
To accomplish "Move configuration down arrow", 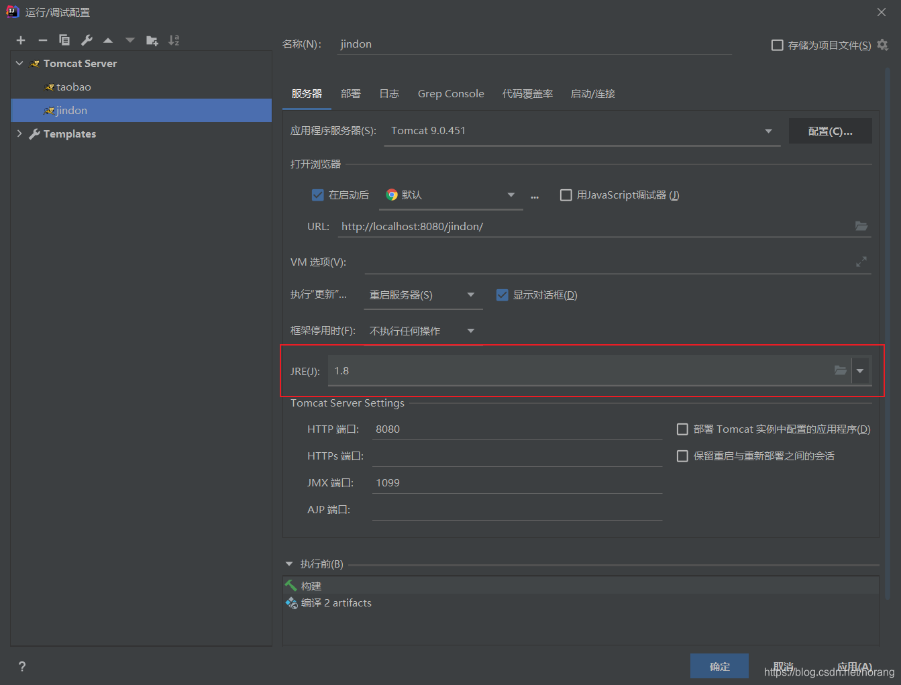I will click(x=130, y=40).
